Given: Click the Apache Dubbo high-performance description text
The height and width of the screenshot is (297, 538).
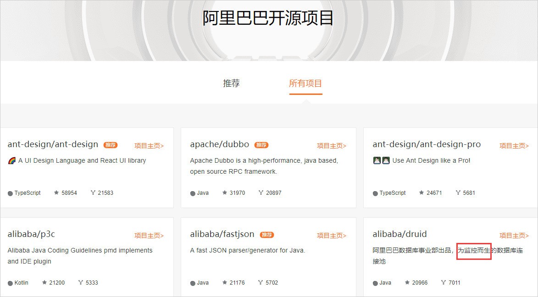Looking at the screenshot, I should [x=264, y=166].
